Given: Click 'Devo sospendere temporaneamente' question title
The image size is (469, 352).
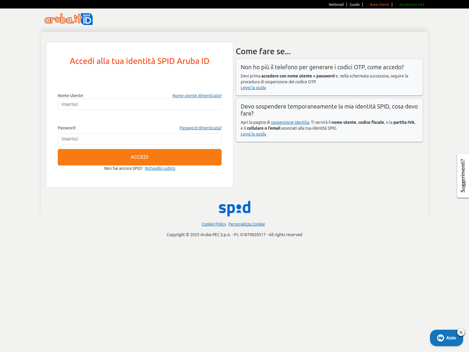Looking at the screenshot, I should tap(329, 110).
